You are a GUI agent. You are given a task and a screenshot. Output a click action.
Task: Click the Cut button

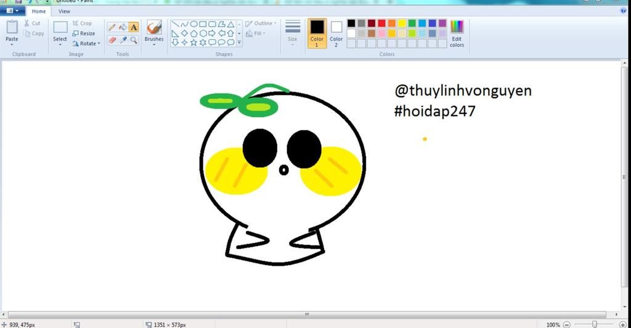tap(32, 23)
